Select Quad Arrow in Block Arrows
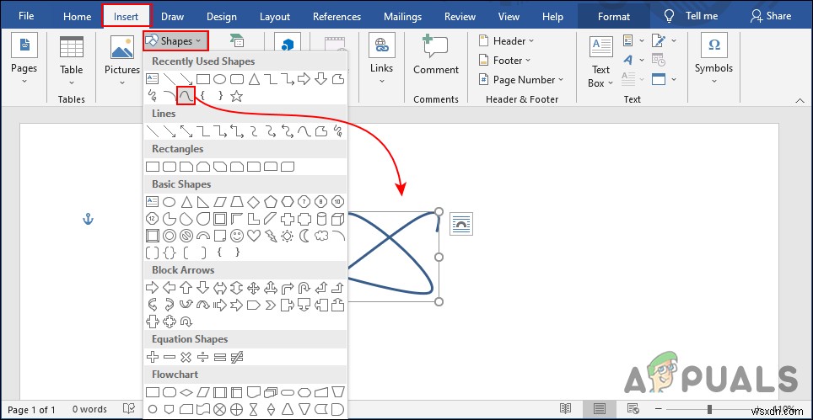Screen dimensions: 813x420 click(x=253, y=288)
